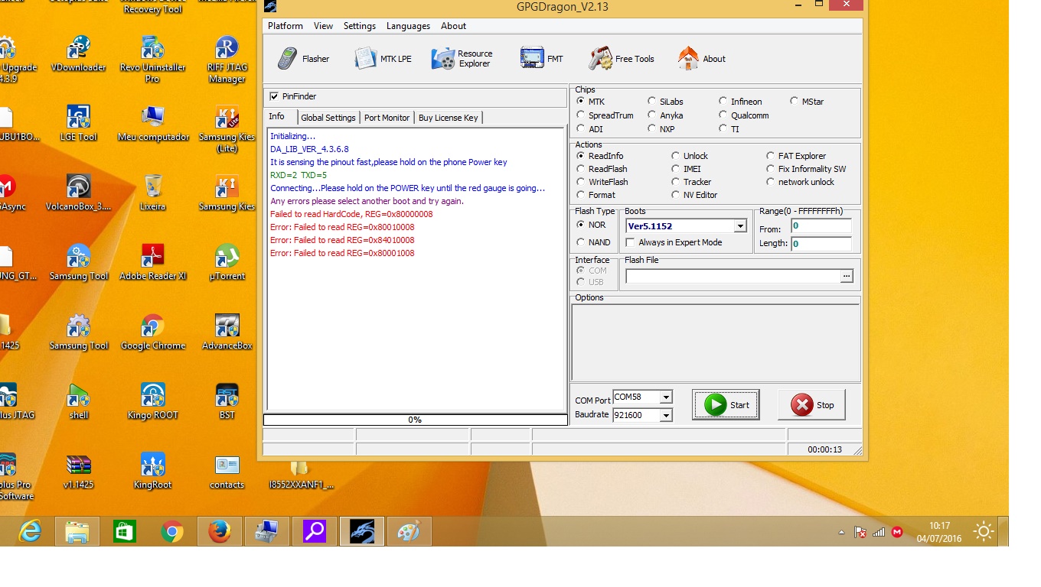Switch to Port Monitor tab
Image resolution: width=1041 pixels, height=587 pixels.
387,118
